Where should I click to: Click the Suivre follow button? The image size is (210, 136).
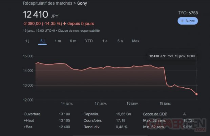[187, 21]
